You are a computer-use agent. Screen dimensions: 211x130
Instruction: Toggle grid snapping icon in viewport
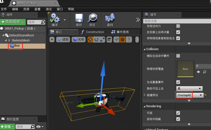tap(123, 40)
